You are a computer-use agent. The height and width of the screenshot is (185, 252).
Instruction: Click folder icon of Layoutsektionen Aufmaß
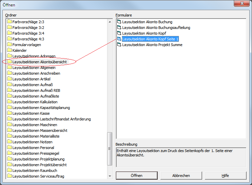[9, 84]
